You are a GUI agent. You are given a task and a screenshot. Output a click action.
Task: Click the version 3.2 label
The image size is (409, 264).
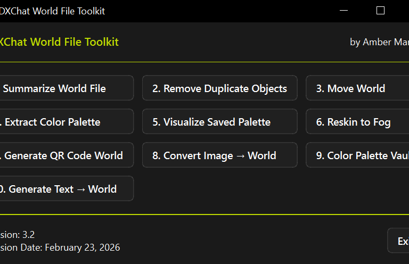point(18,235)
